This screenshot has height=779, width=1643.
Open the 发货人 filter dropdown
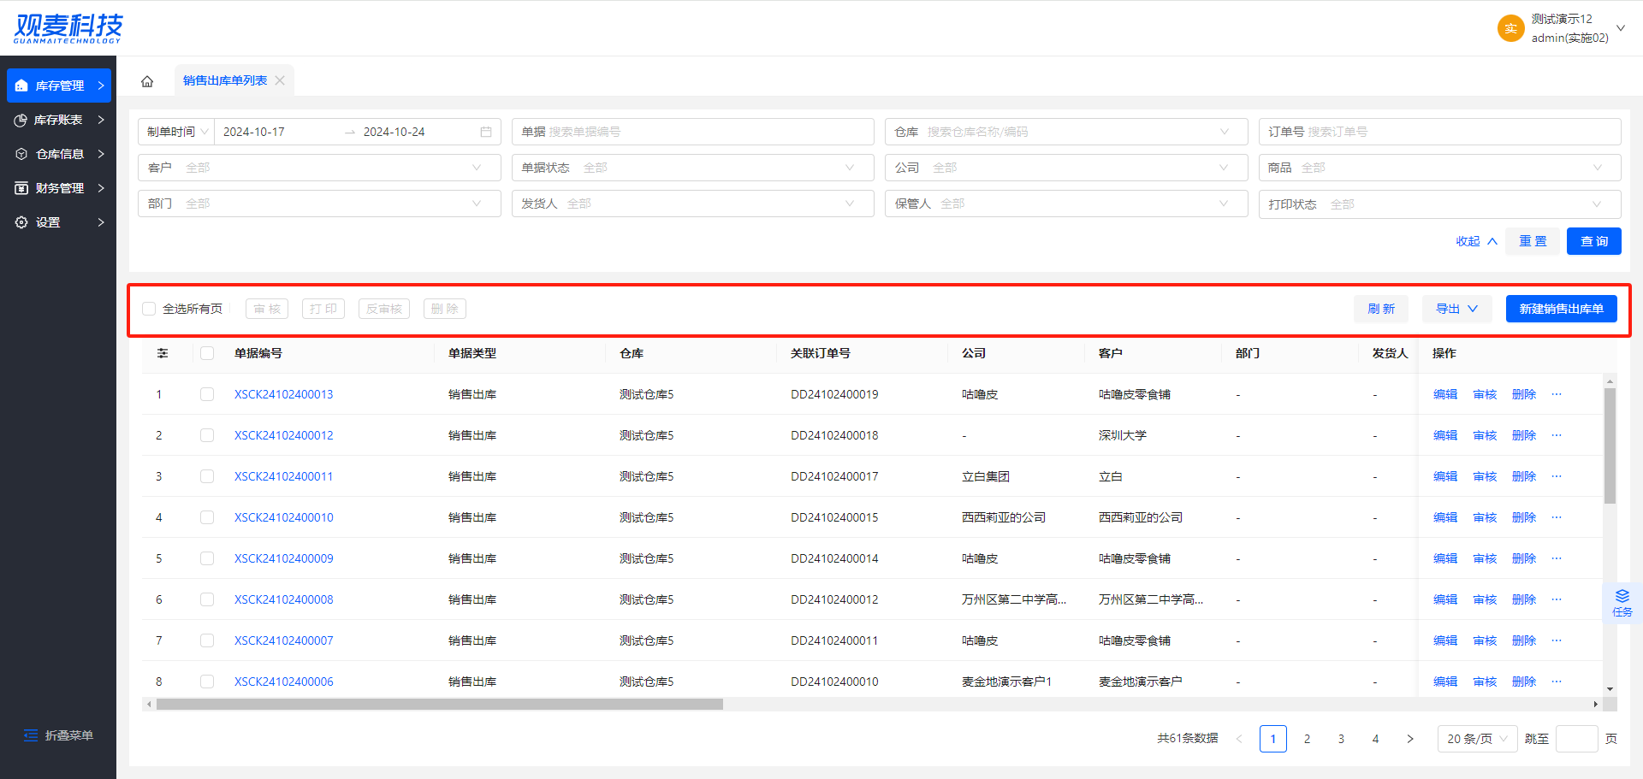pyautogui.click(x=693, y=204)
